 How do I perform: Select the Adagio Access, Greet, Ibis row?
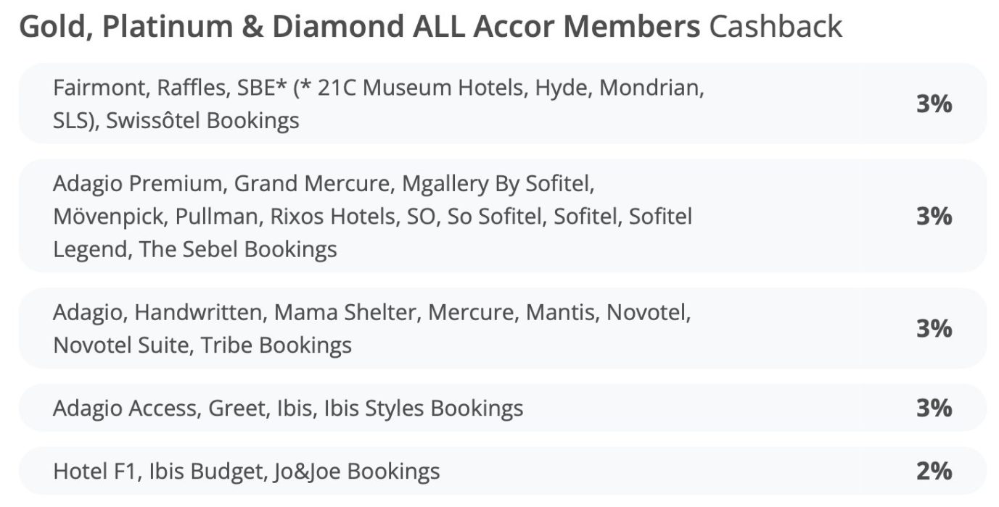point(502,408)
